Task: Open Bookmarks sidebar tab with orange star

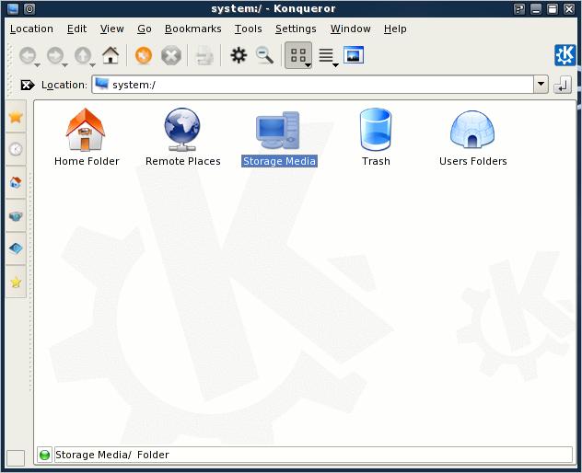Action: (x=16, y=117)
